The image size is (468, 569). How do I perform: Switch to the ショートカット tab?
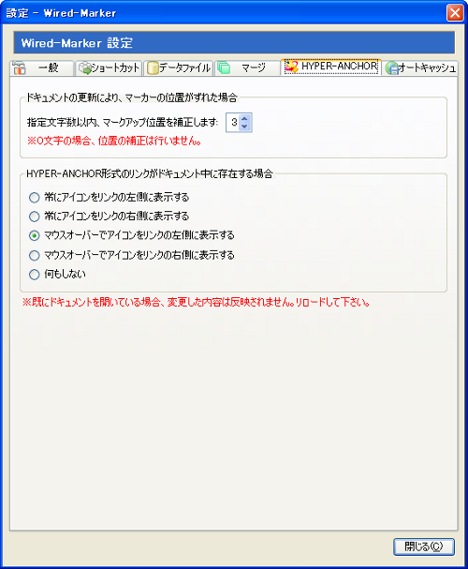coord(108,68)
